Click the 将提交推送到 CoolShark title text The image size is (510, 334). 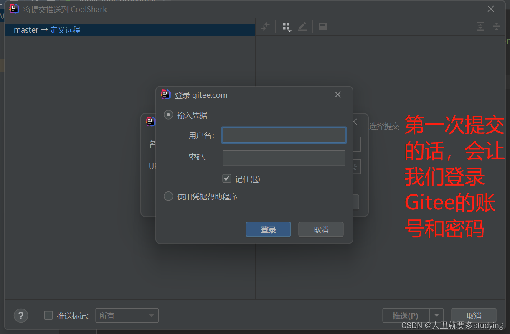click(65, 9)
